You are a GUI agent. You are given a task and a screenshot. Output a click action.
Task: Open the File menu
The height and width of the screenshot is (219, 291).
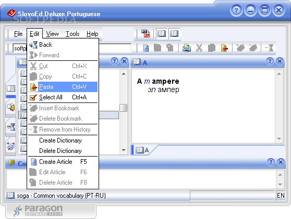point(18,34)
